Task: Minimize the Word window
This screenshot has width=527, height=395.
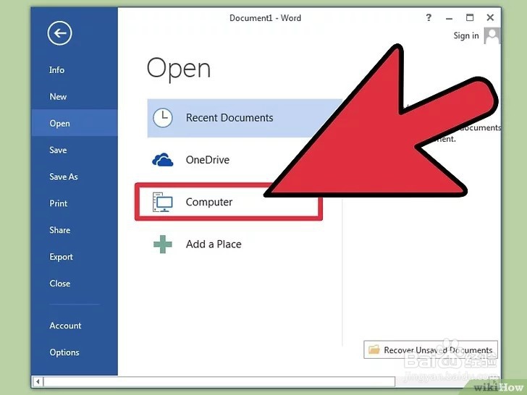Action: pyautogui.click(x=449, y=18)
